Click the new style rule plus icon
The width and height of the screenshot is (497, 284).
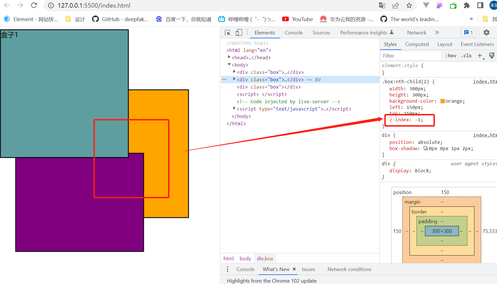(480, 56)
